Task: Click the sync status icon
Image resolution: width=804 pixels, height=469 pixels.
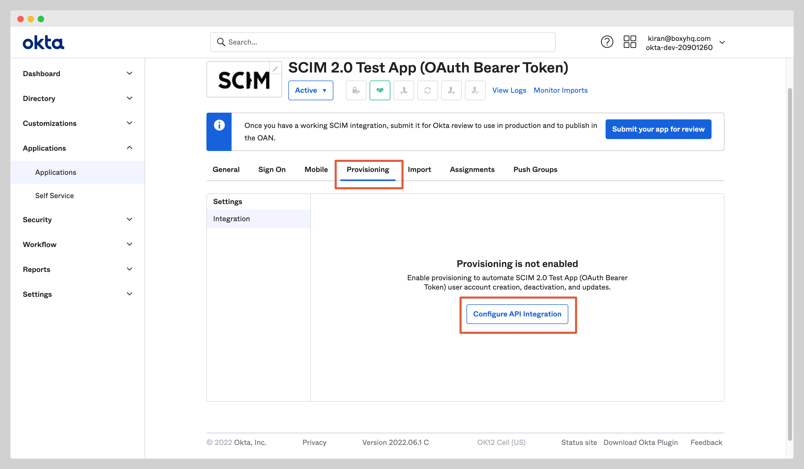Action: [x=428, y=90]
